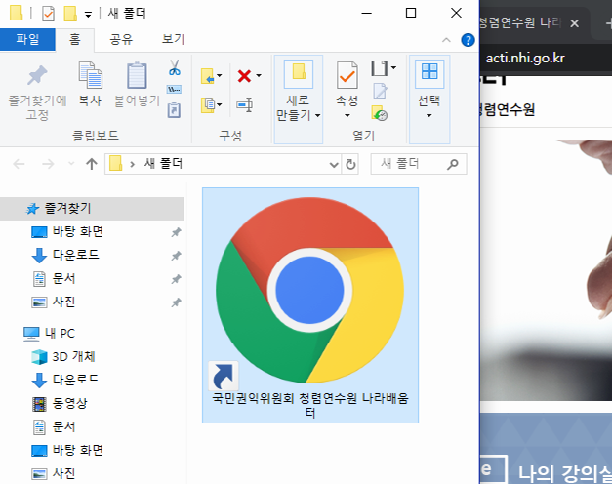This screenshot has height=484, width=612.
Task: Open the Quick Access Toolbar customize arrow
Action: (88, 15)
